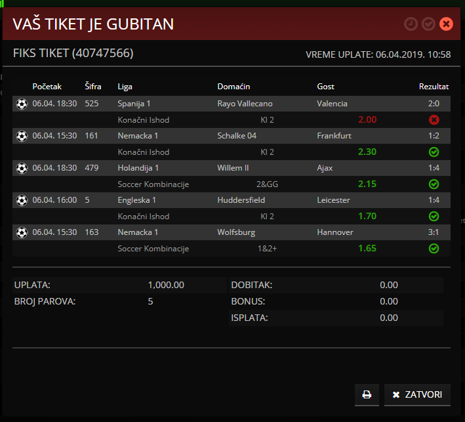Click the green check icon for odds 1.65

(x=434, y=248)
